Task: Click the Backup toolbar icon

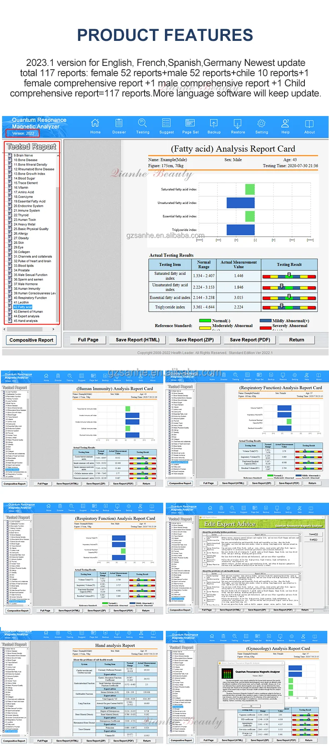Action: tap(214, 123)
